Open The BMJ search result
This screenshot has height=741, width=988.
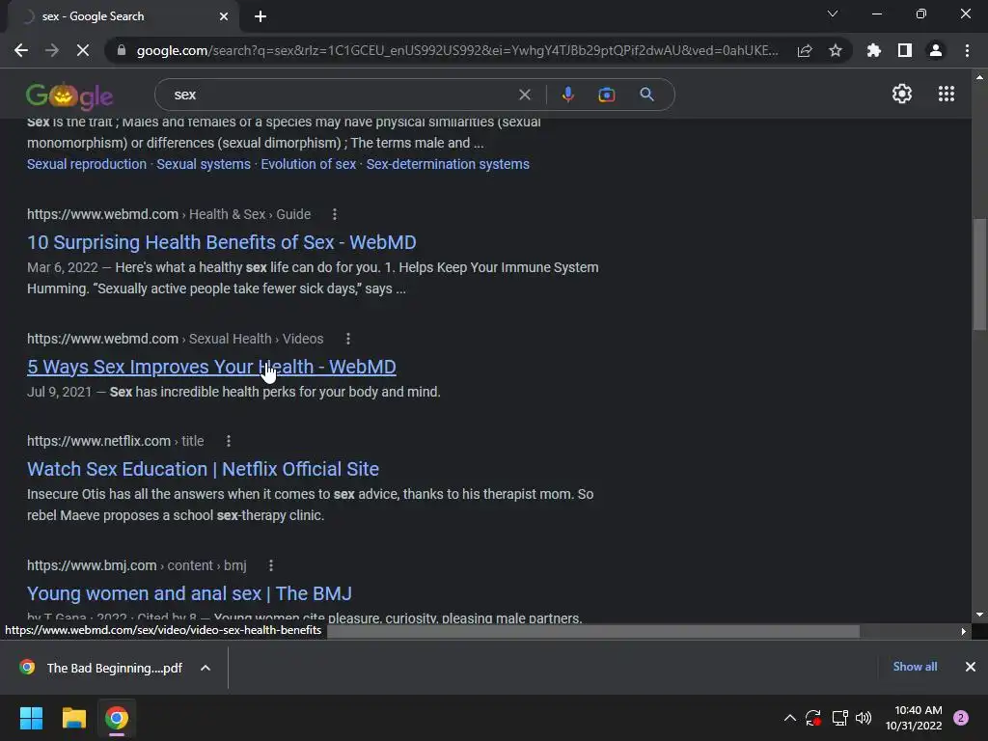189,593
